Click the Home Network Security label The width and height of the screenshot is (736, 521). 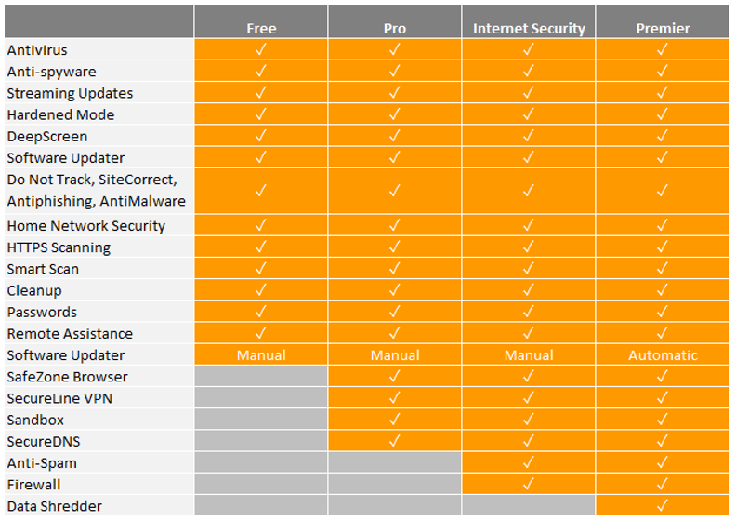(85, 226)
